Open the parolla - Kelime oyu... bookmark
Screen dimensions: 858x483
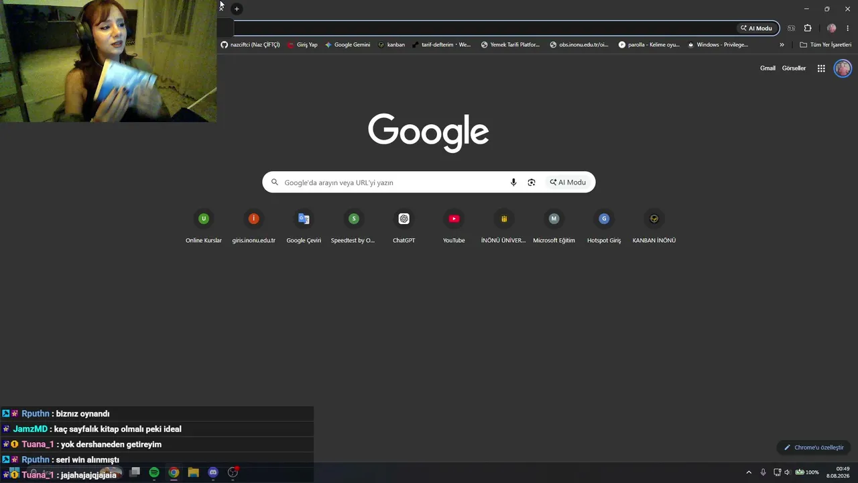pyautogui.click(x=649, y=45)
